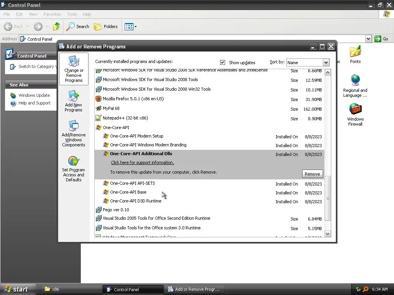Click the Control Panel address field
Image resolution: width=394 pixels, height=295 pixels.
(x=192, y=39)
